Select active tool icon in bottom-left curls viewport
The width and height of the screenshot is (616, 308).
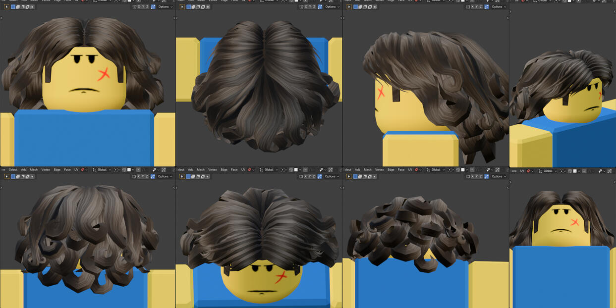[x=6, y=176]
